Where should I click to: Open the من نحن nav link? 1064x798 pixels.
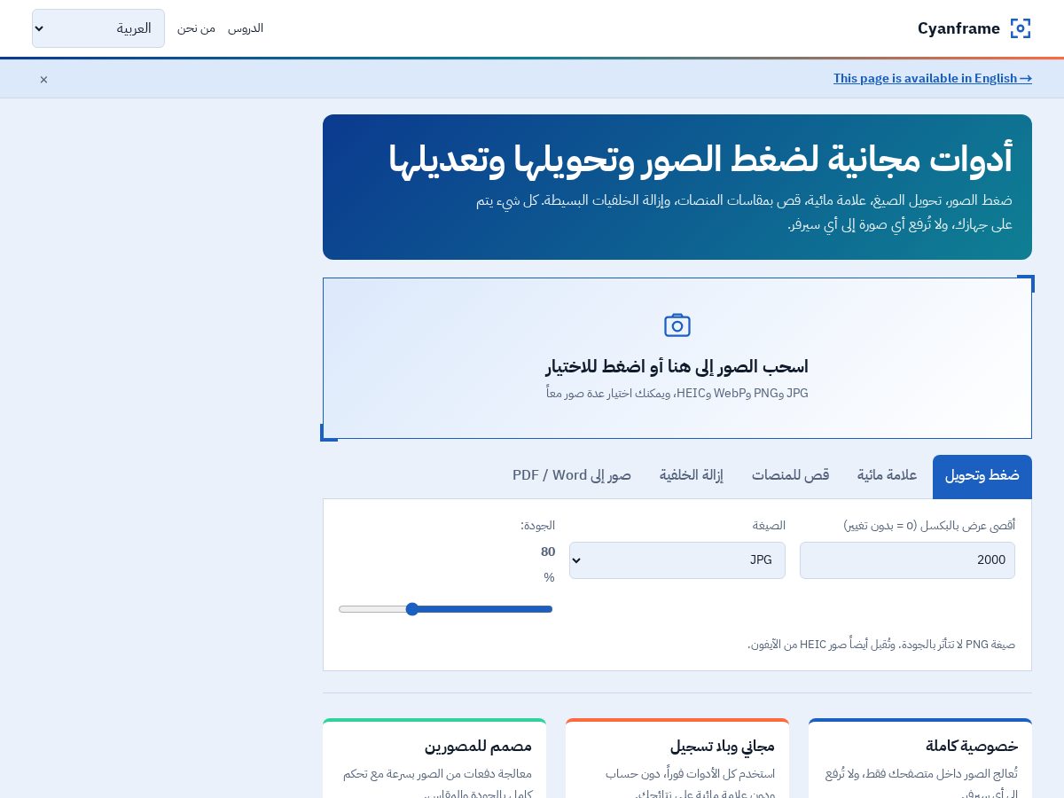[x=196, y=28]
